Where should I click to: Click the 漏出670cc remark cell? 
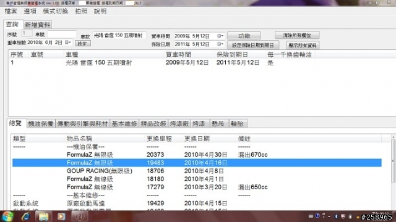(x=252, y=155)
